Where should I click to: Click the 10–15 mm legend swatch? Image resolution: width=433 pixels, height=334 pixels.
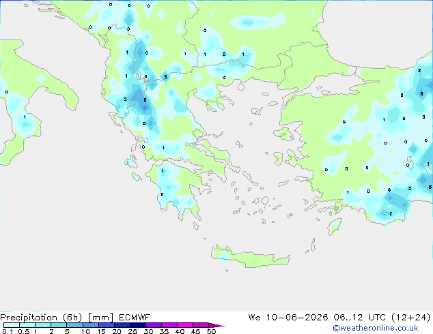(91, 325)
